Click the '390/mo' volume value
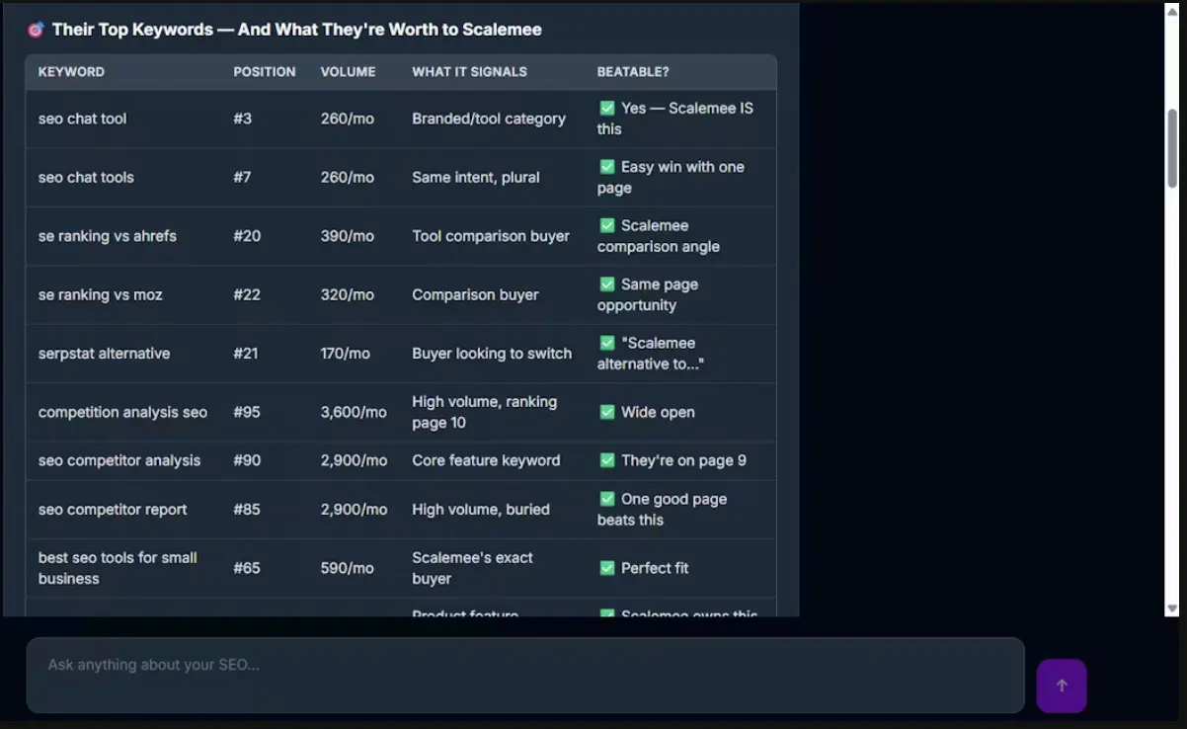 348,236
